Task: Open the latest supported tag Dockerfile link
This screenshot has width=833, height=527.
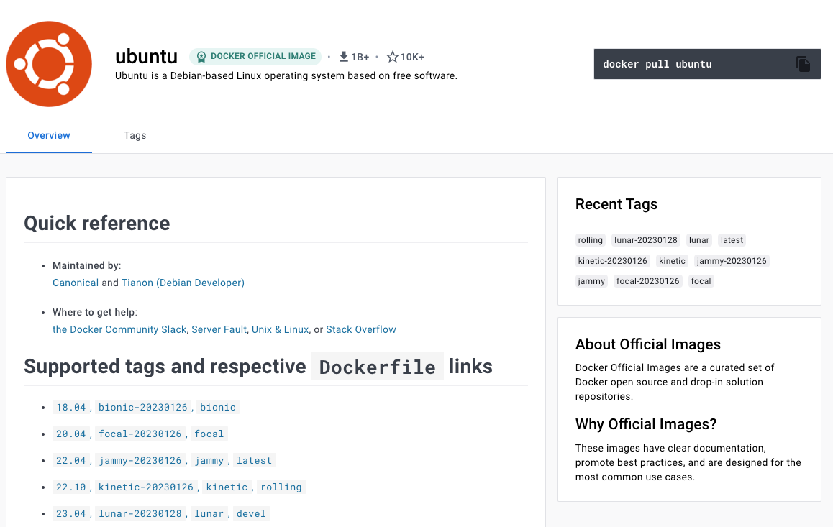Action: [255, 461]
